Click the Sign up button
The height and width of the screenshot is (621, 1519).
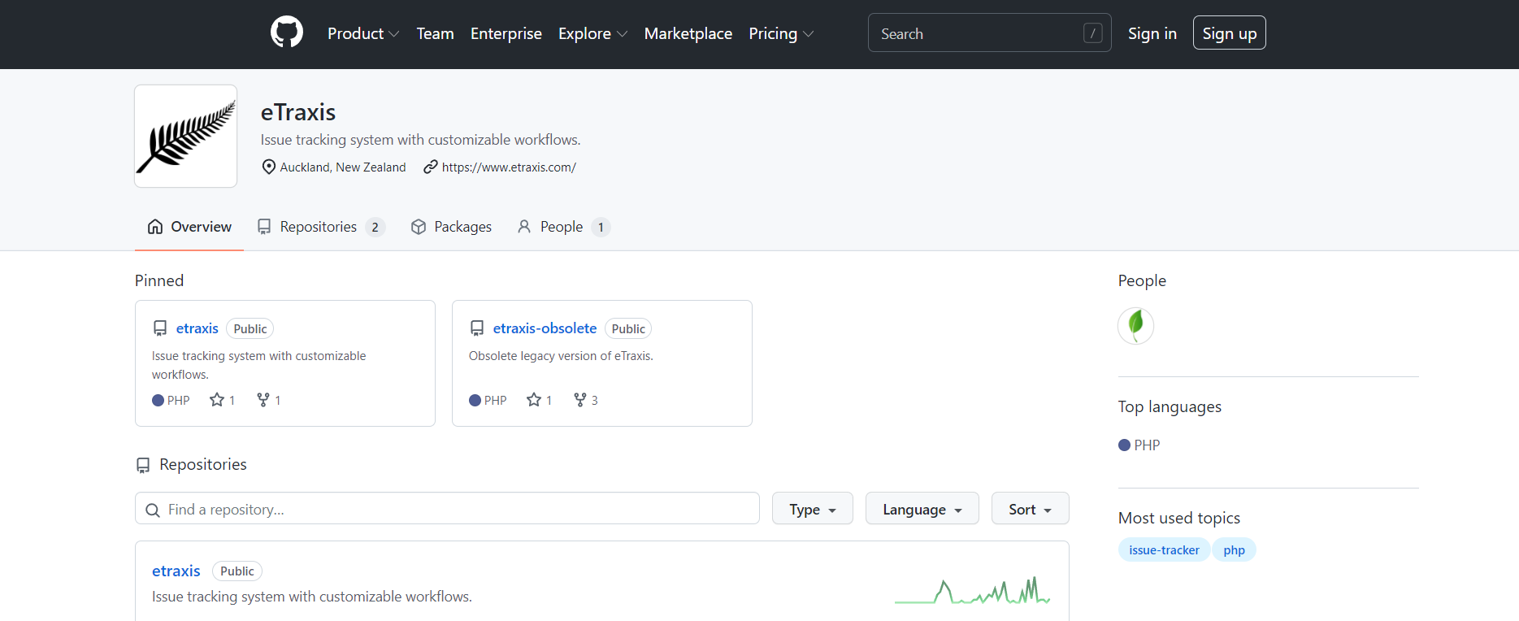click(x=1230, y=33)
